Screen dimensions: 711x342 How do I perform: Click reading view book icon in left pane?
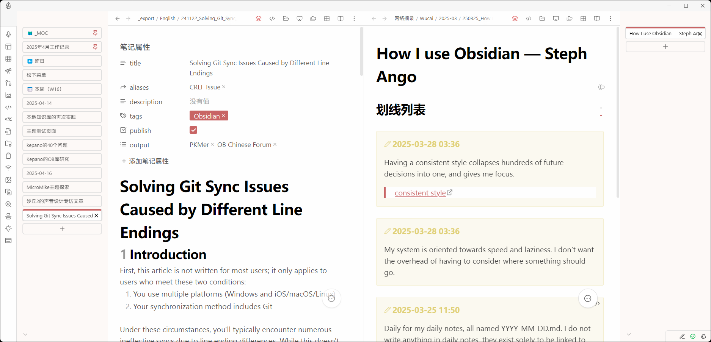341,19
